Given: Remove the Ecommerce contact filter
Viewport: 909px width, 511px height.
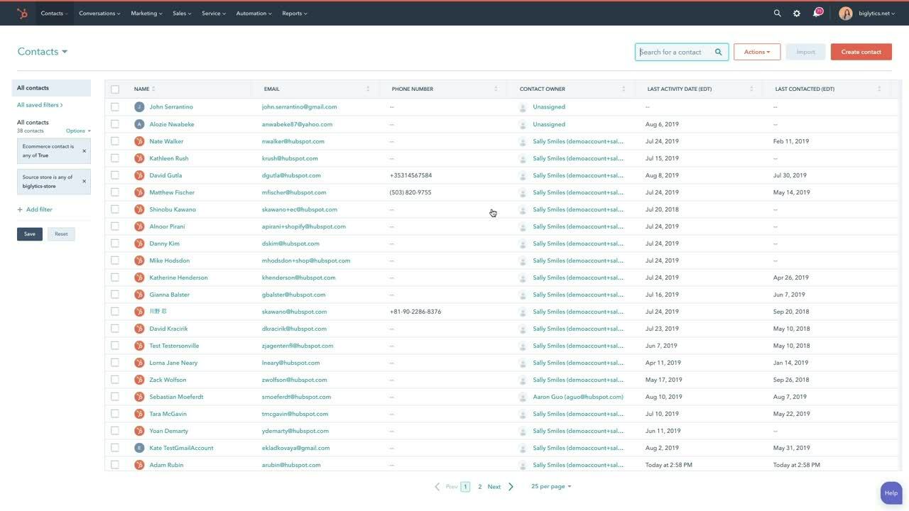Looking at the screenshot, I should coord(84,150).
